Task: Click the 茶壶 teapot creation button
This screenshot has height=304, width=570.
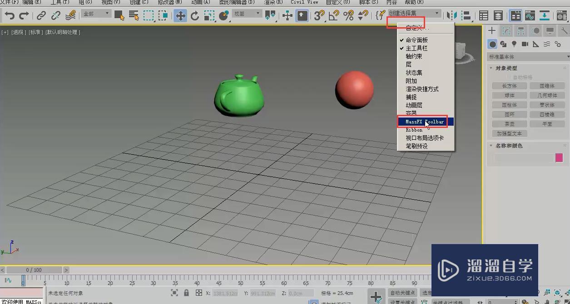Action: tap(509, 123)
